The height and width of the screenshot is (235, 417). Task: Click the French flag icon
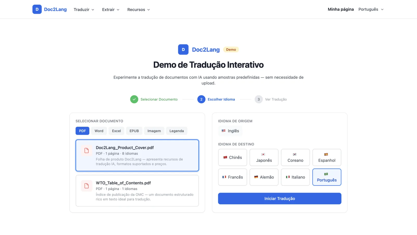point(224,177)
